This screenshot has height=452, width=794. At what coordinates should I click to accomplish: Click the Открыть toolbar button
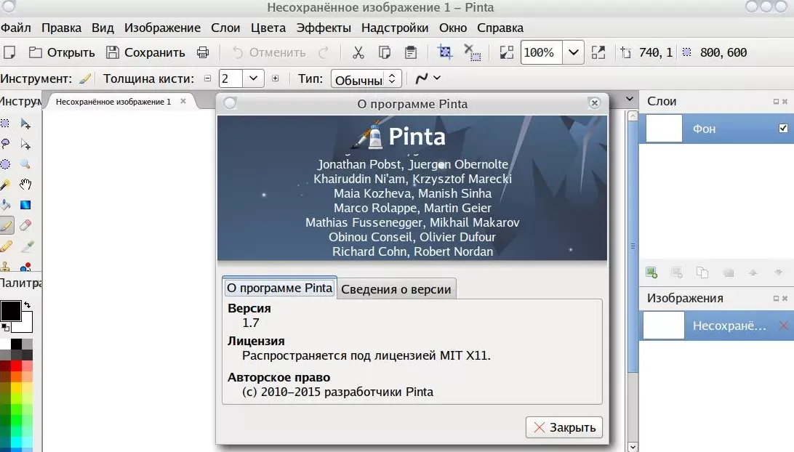62,52
